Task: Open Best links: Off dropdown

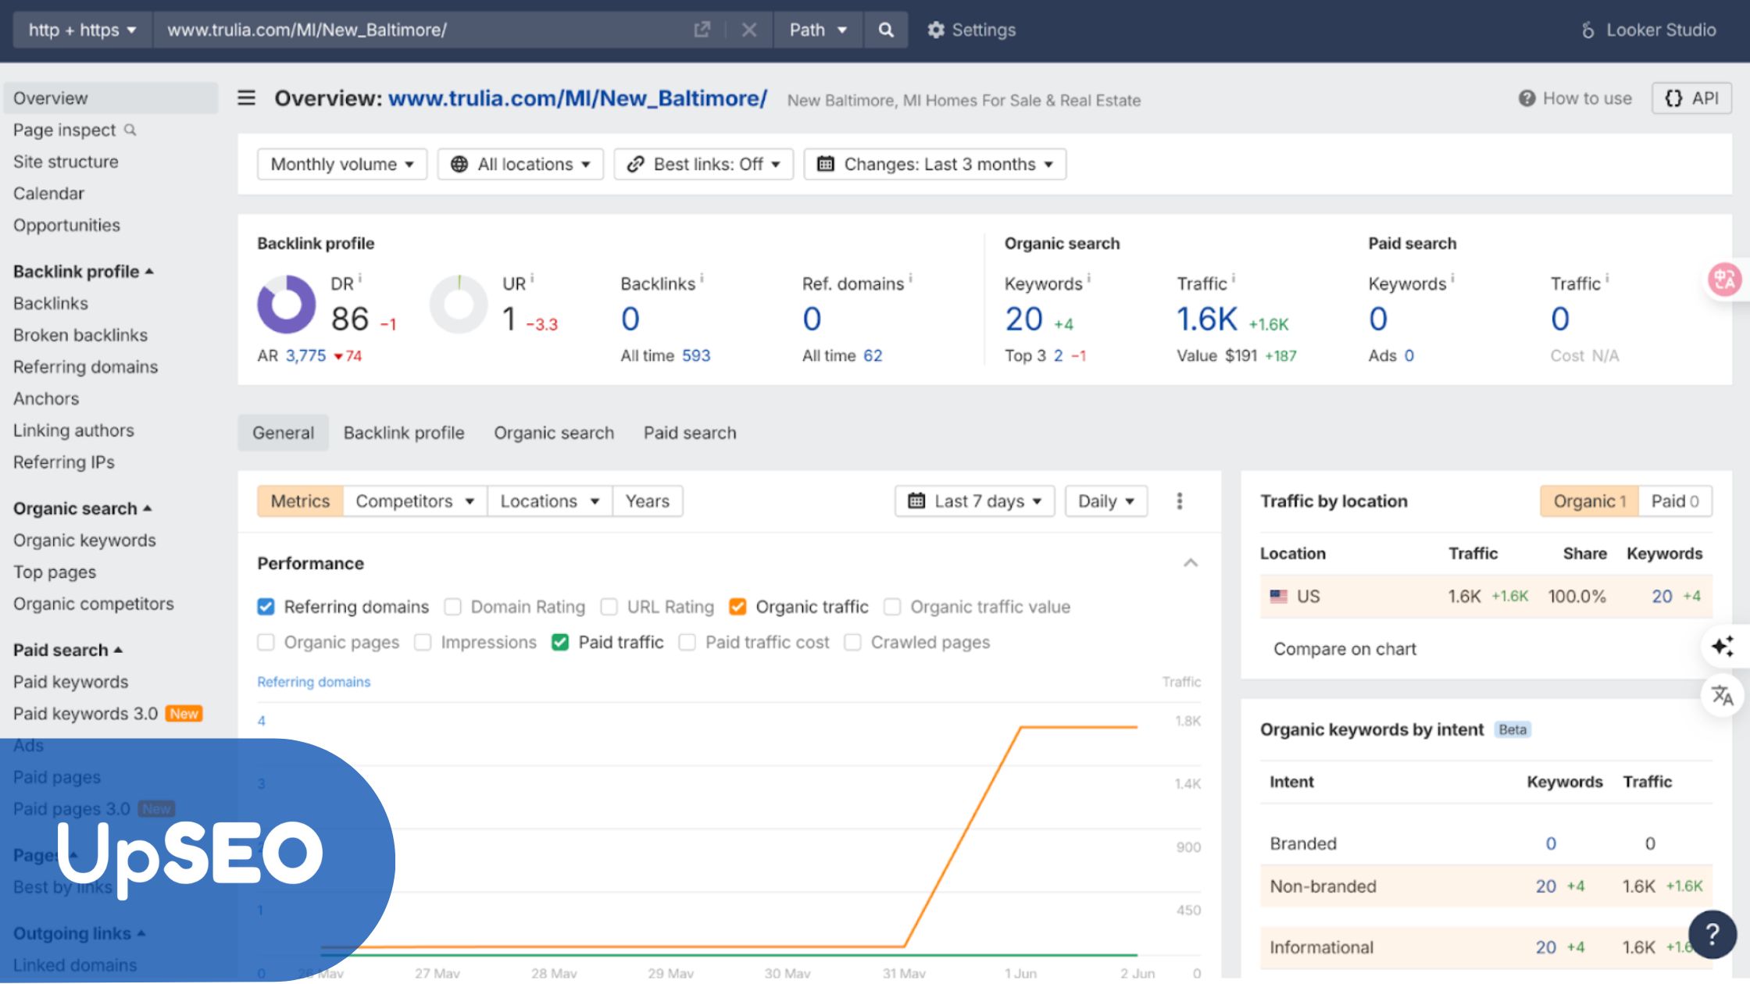Action: point(704,164)
